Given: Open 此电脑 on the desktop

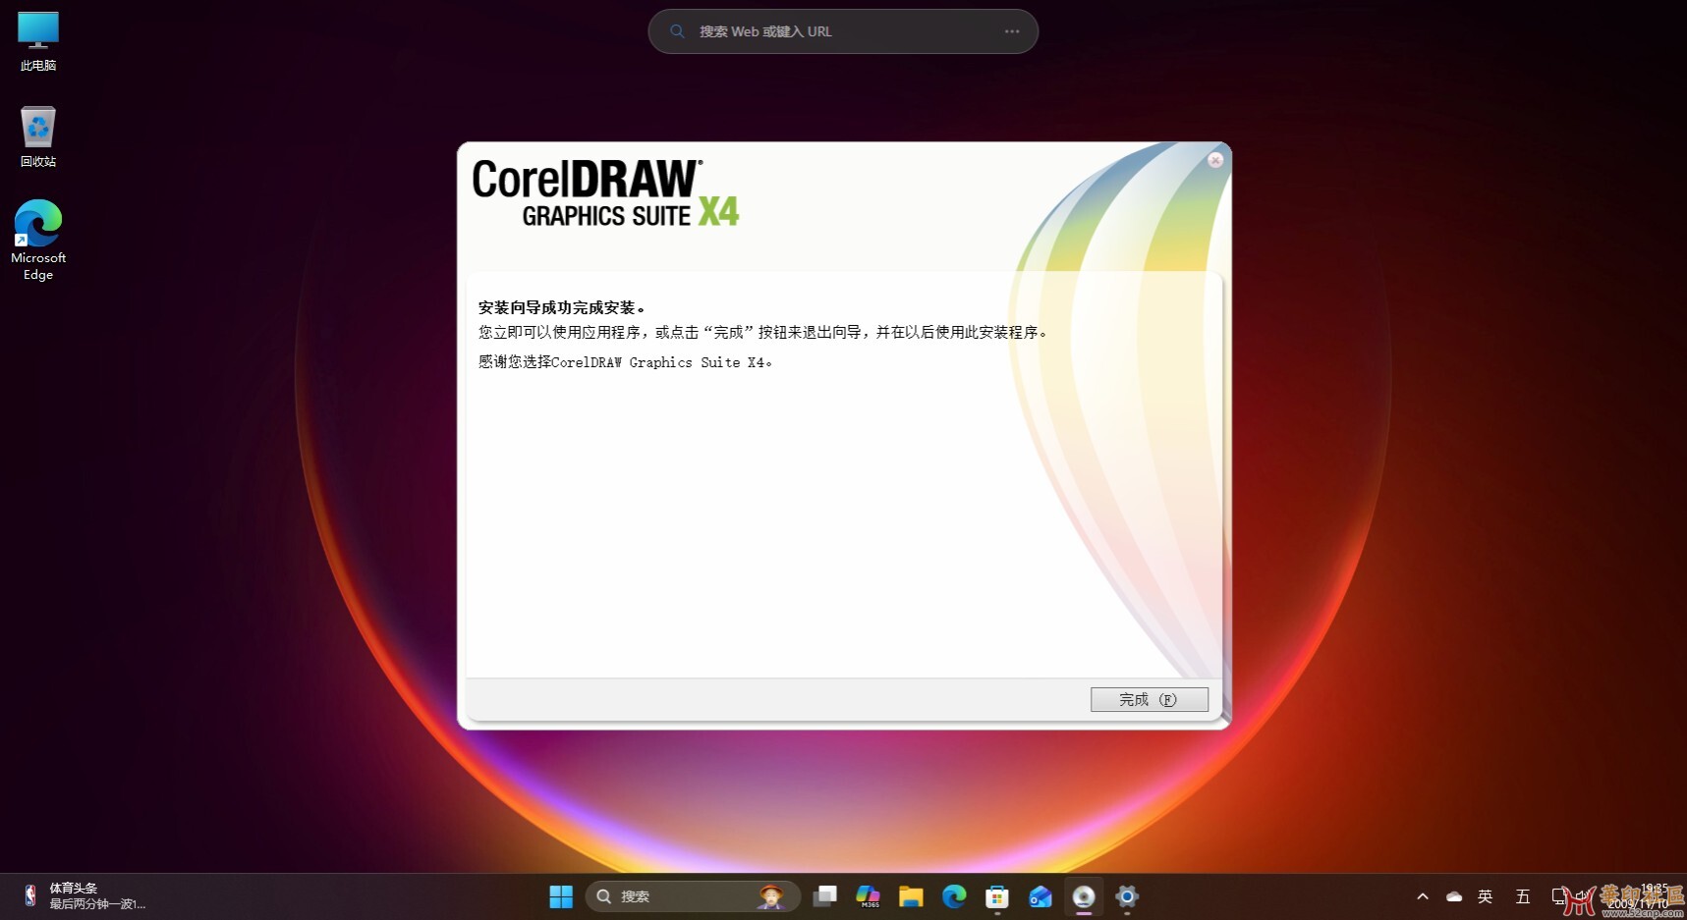Looking at the screenshot, I should coord(37,39).
